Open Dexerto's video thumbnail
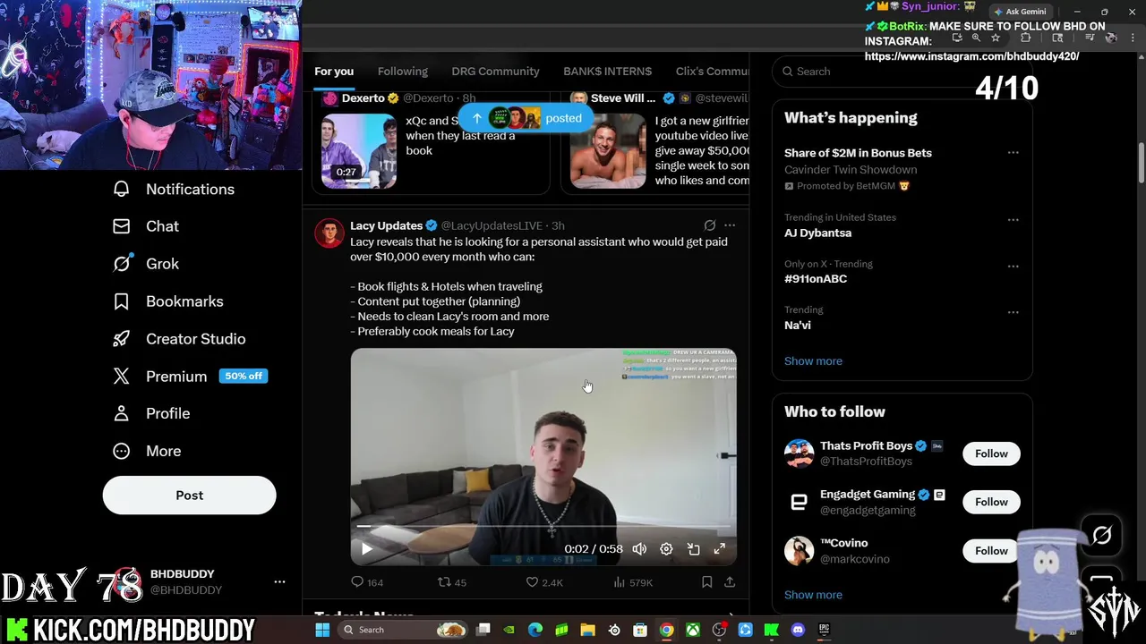Screen dimensions: 1146x644 358,150
